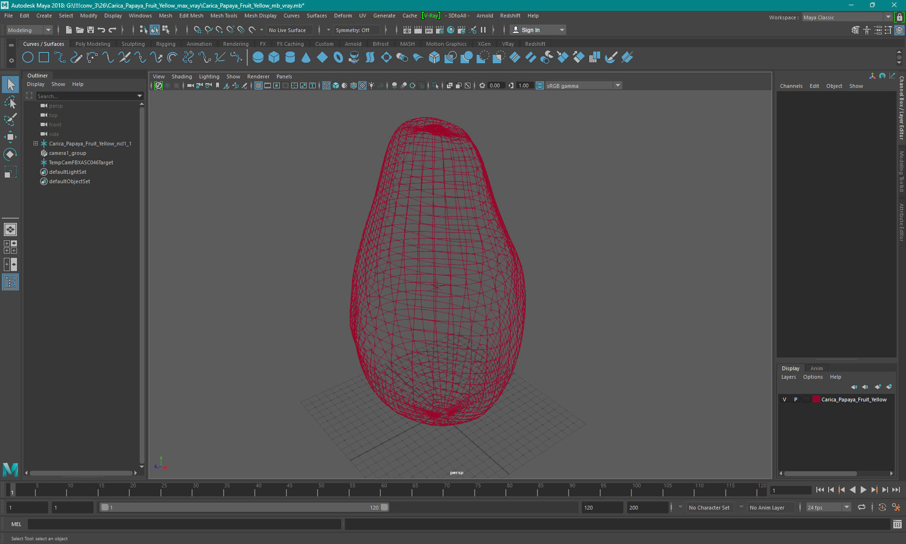
Task: Click the snap to grid icon
Action: [197, 30]
